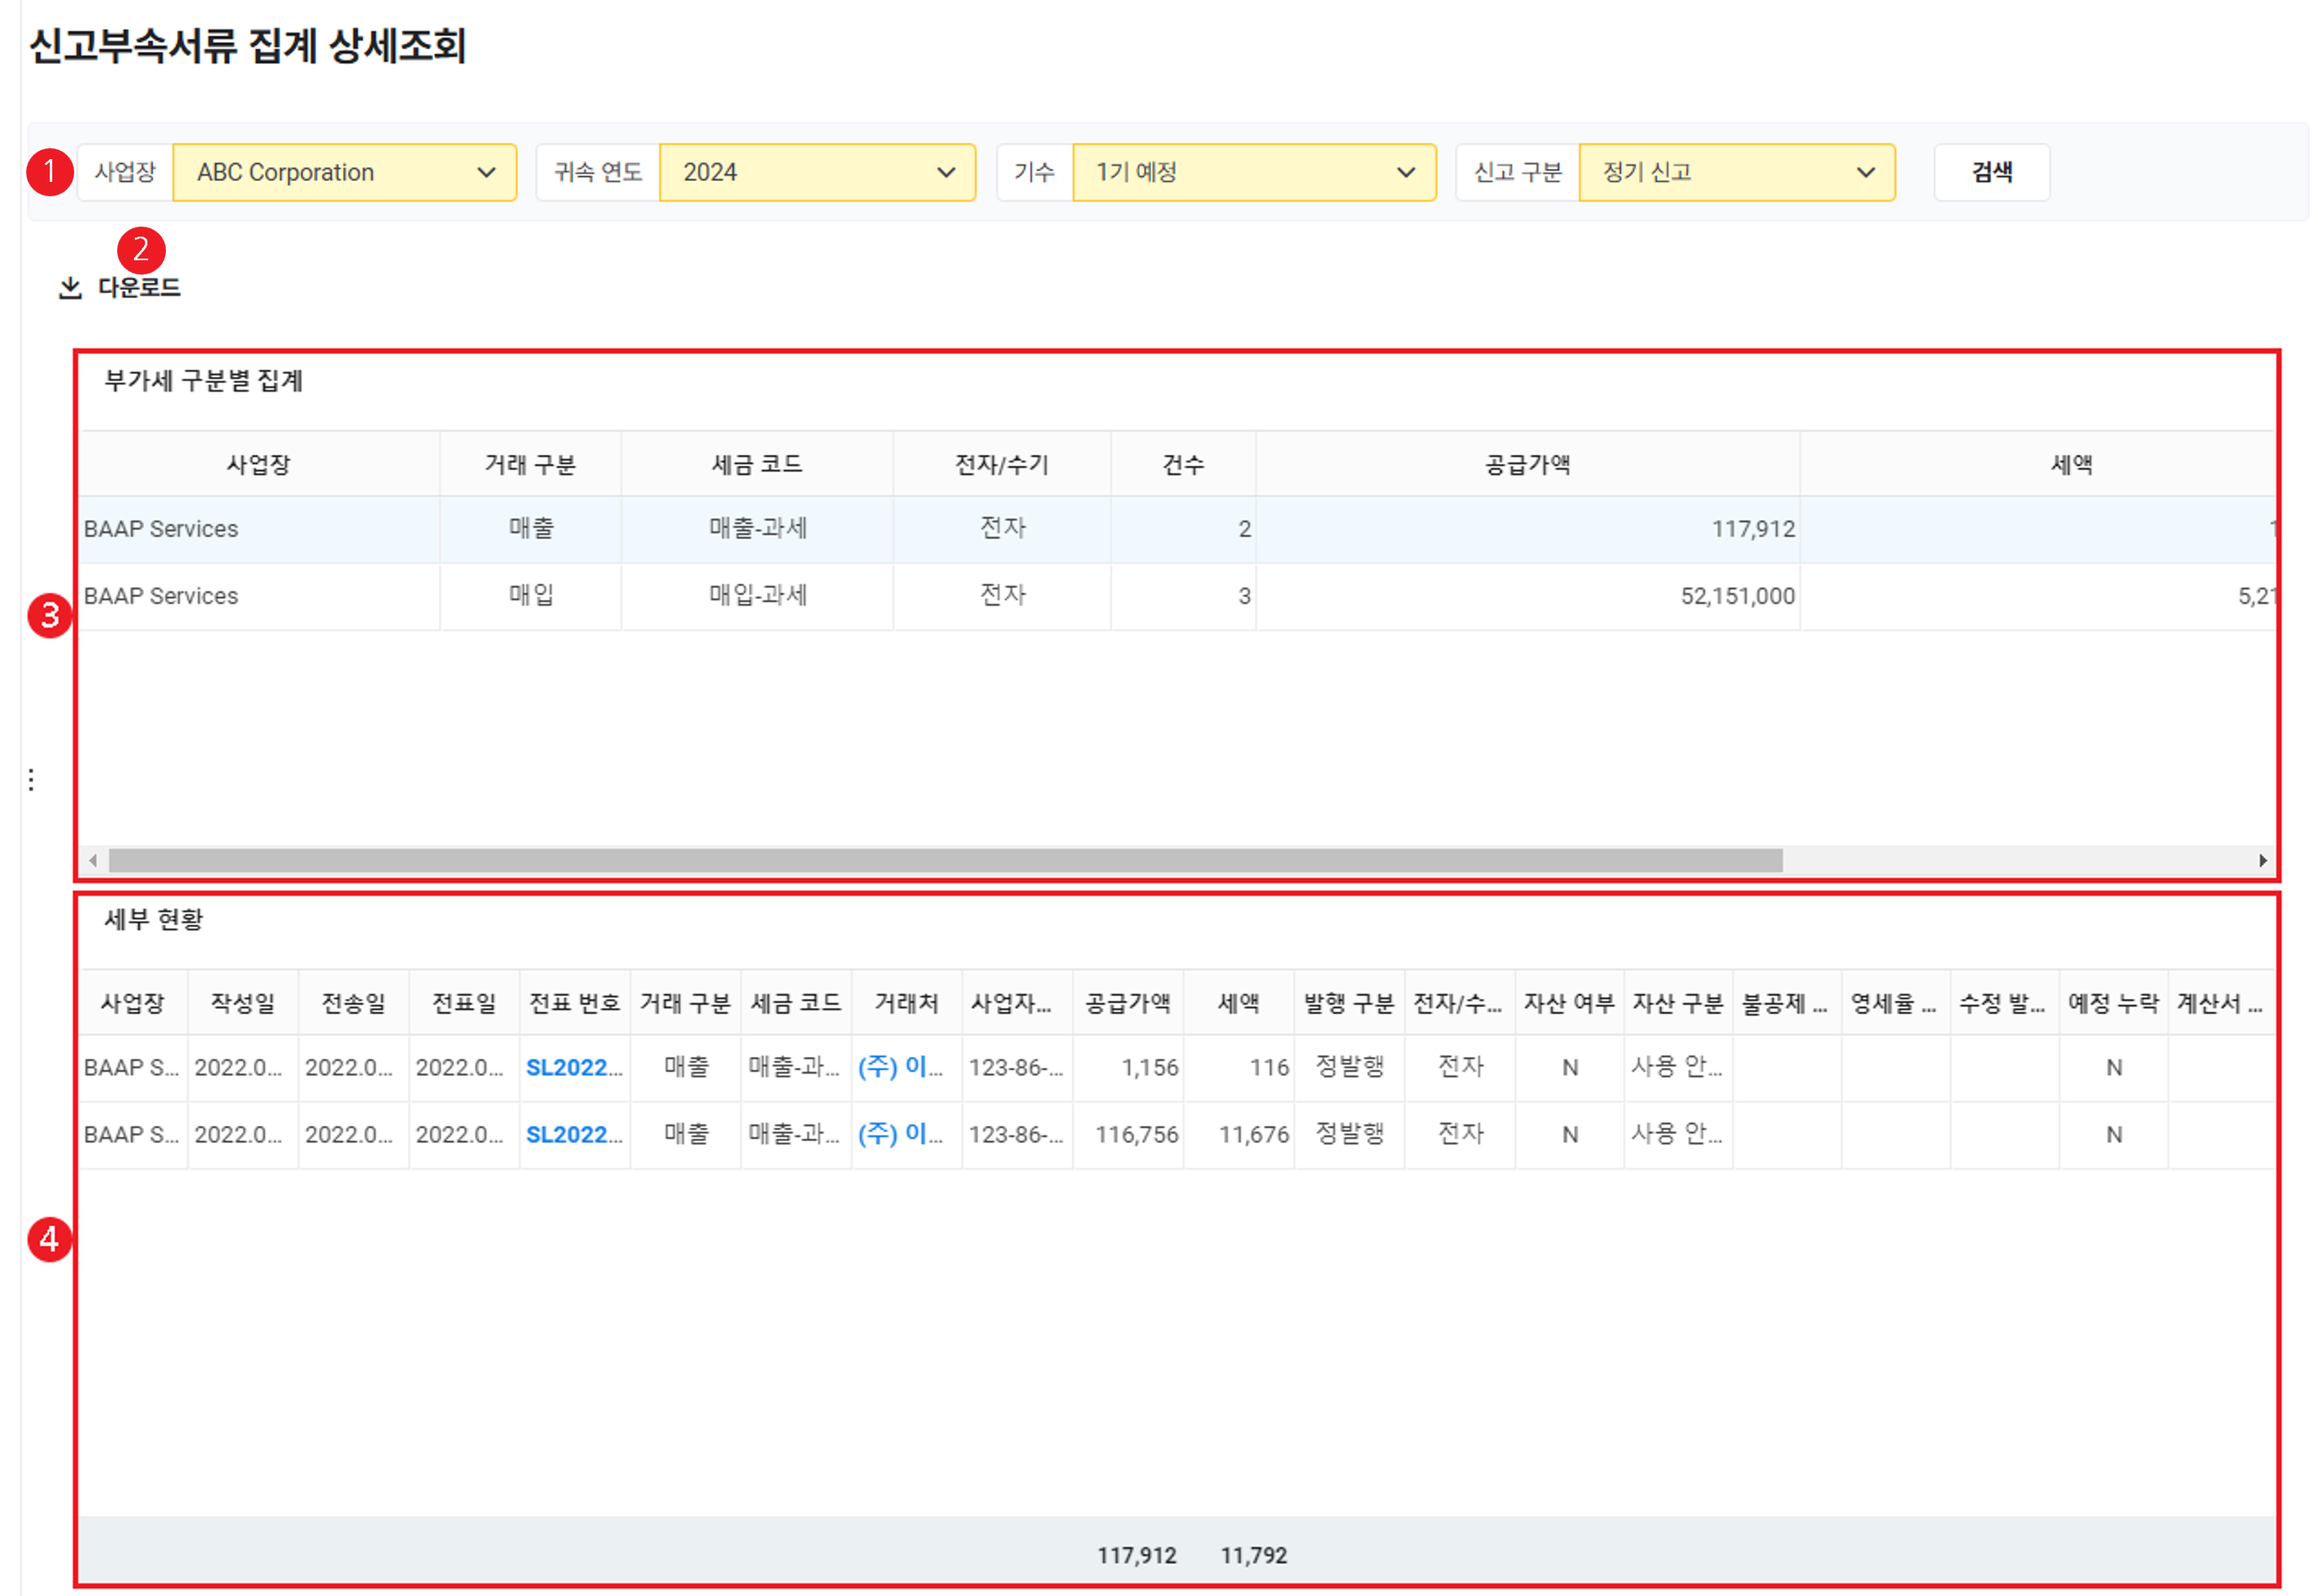Click the vertical three-dot handle on left edge
Screen dimensions: 2318x1596
(32, 780)
